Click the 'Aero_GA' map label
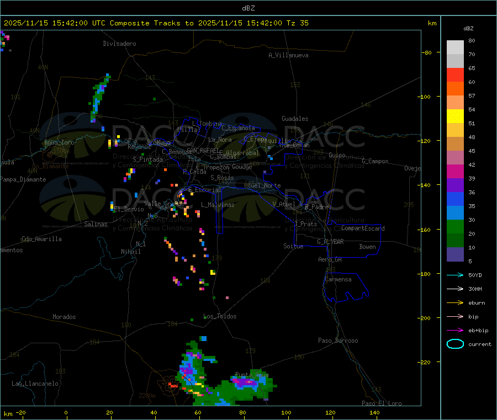 [x=330, y=259]
